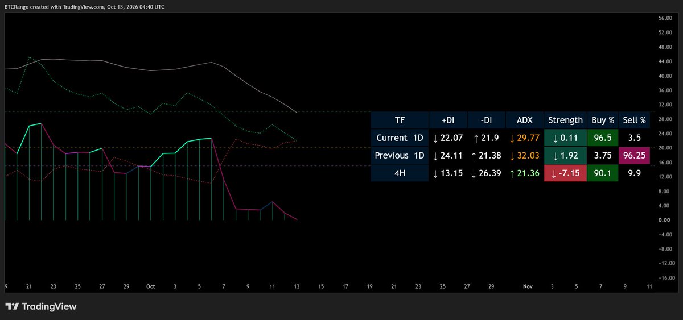Click the green Buy % cell 96.5
The height and width of the screenshot is (320, 683).
603,138
